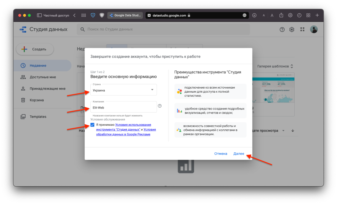
Task: Uncheck the terms of service checkbox
Action: pos(93,125)
